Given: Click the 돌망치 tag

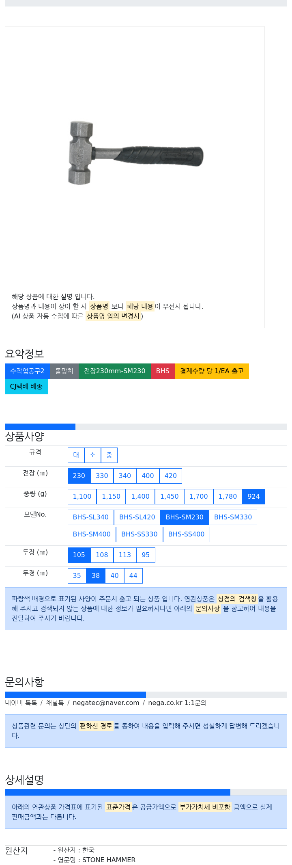Looking at the screenshot, I should 64,371.
